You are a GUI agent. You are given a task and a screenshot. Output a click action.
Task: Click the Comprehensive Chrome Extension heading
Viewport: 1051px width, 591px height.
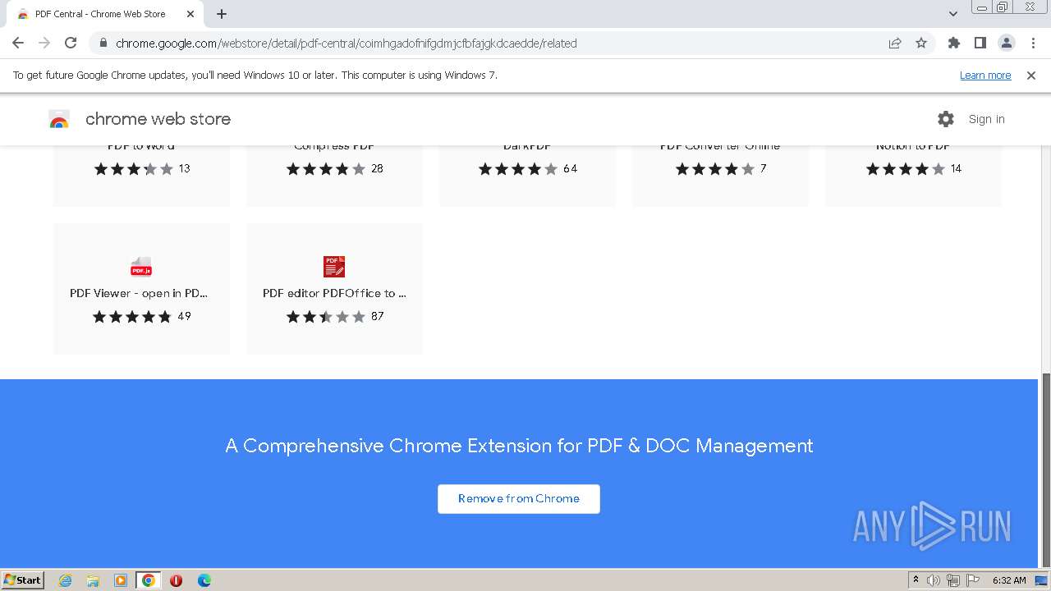click(x=519, y=446)
